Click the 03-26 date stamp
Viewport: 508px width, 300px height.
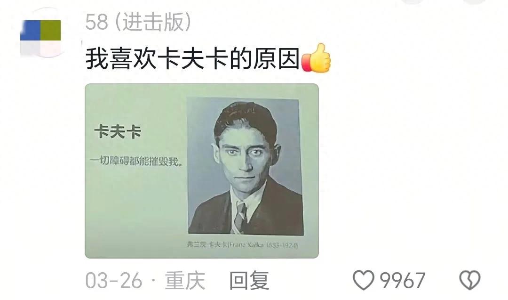[114, 281]
